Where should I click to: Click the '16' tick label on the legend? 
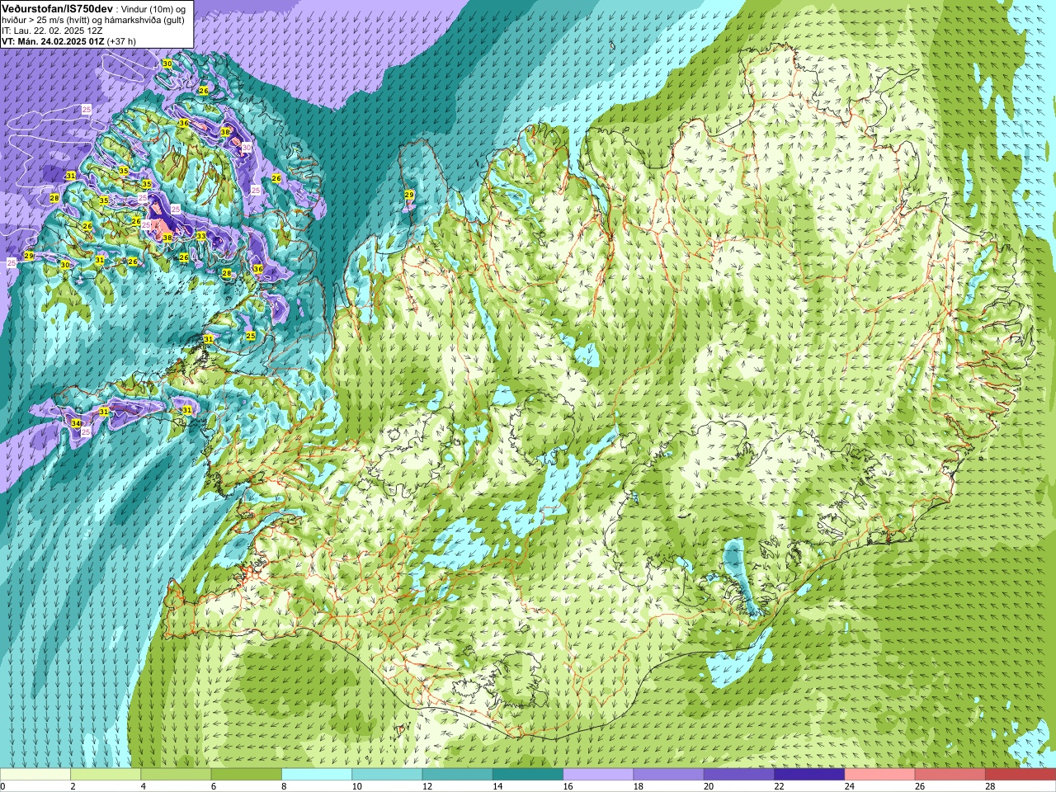coord(568,786)
